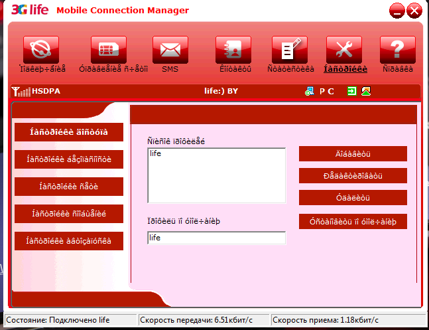
Task: Click the picture status icon after green arrow
Action: (366, 91)
